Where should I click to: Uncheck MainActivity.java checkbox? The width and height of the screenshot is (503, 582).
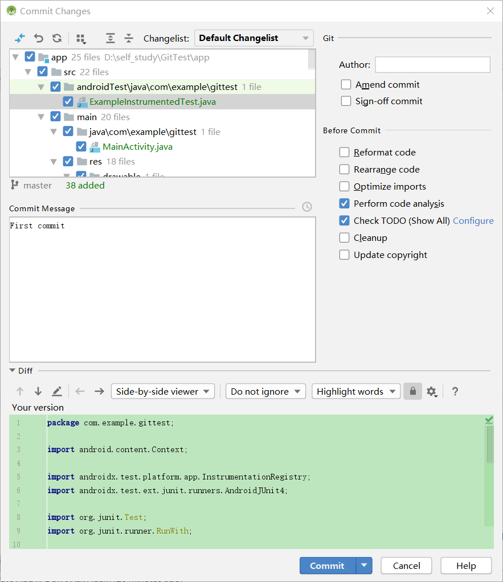tap(81, 146)
